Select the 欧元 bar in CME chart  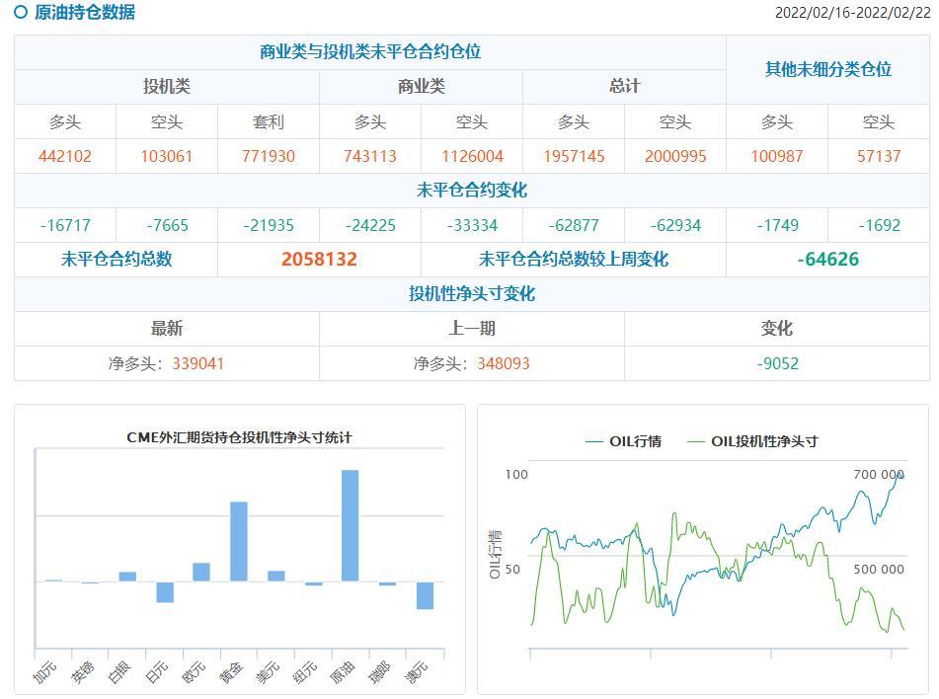coord(201,572)
